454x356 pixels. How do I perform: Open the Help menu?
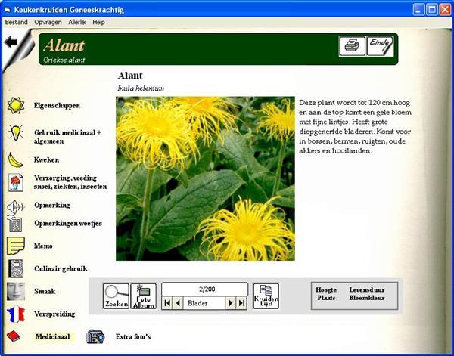tap(98, 22)
